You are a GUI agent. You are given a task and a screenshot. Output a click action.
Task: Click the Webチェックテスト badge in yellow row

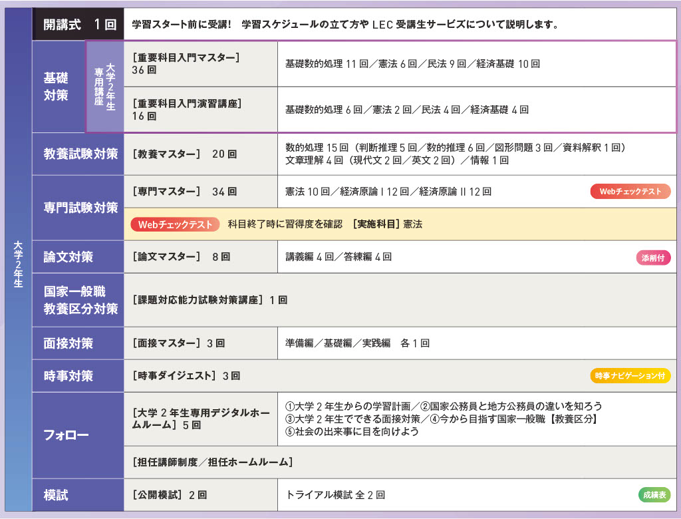point(175,224)
